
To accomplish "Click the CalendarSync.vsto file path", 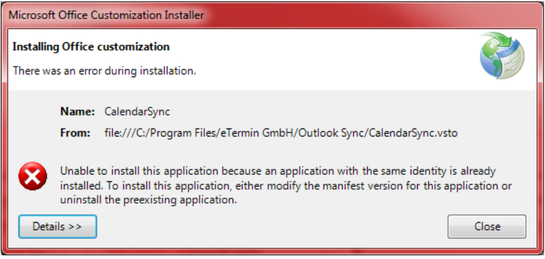I will (x=281, y=133).
